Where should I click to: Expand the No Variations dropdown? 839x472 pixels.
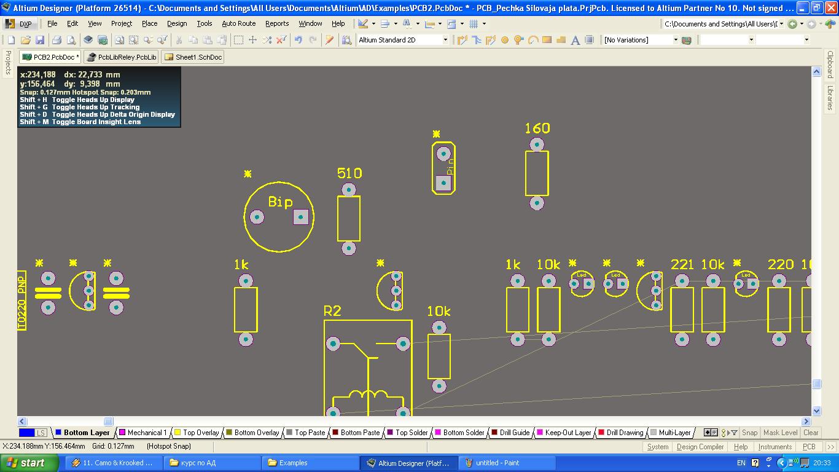coord(676,40)
